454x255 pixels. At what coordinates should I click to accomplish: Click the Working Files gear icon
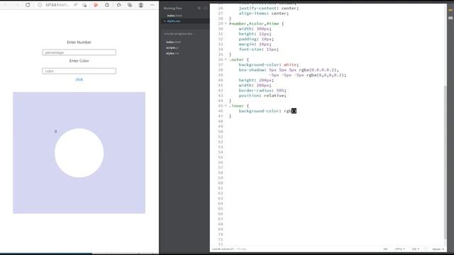[x=199, y=8]
